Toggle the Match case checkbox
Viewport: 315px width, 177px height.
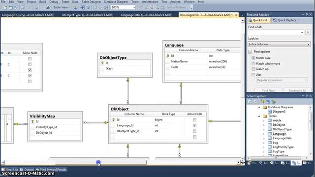tap(253, 58)
